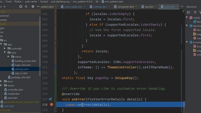Click the locate/select opened file target icon
201x113 pixels.
[21, 7]
